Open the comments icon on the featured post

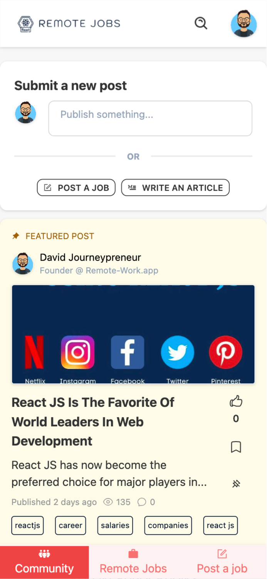point(143,502)
